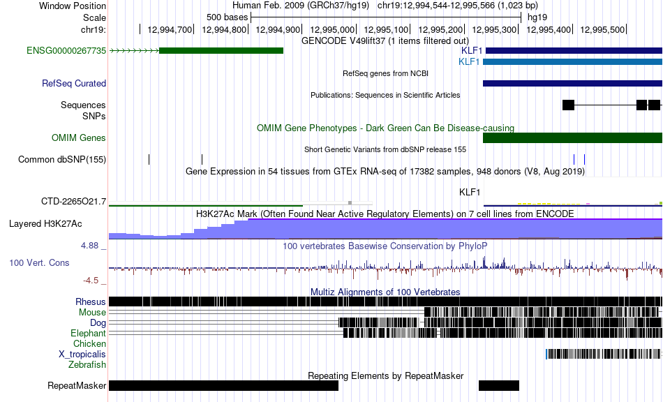Image resolution: width=663 pixels, height=402 pixels.
Task: Click the X_tropicalis alignment block
Action: (x=603, y=355)
